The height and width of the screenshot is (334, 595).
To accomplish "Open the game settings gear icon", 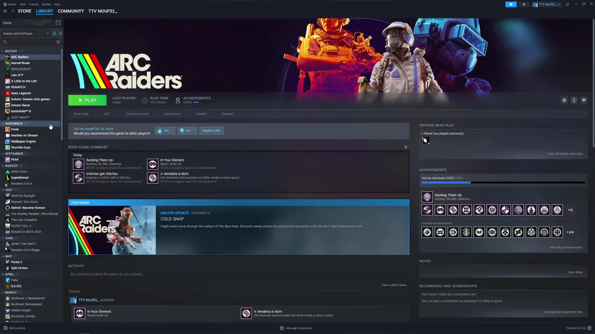I will point(564,100).
